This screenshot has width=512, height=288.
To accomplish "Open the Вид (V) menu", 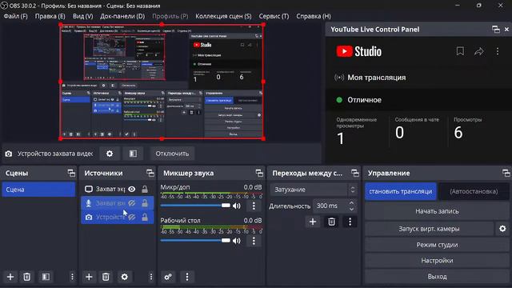I will click(82, 16).
